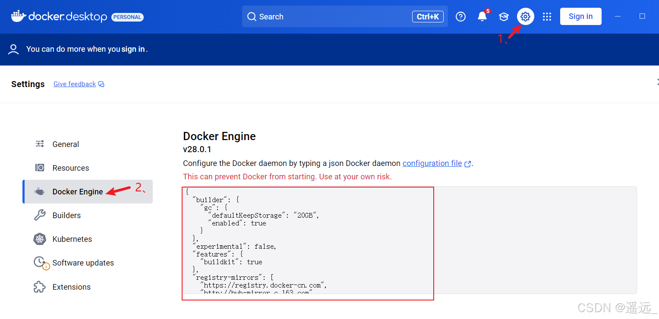Click the Docker Engine icon in sidebar
The image size is (659, 319).
click(40, 192)
